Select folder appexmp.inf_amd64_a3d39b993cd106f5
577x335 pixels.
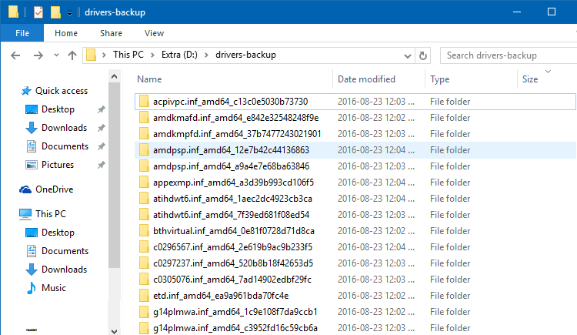click(355, 183)
